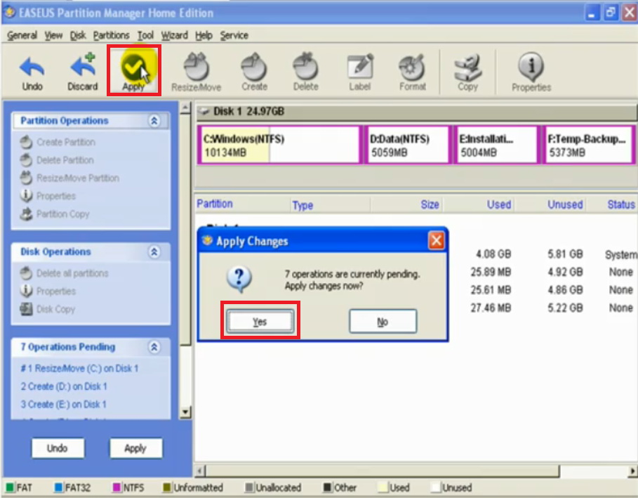Image resolution: width=638 pixels, height=498 pixels.
Task: Click Delete Partition in side panel
Action: [x=57, y=160]
